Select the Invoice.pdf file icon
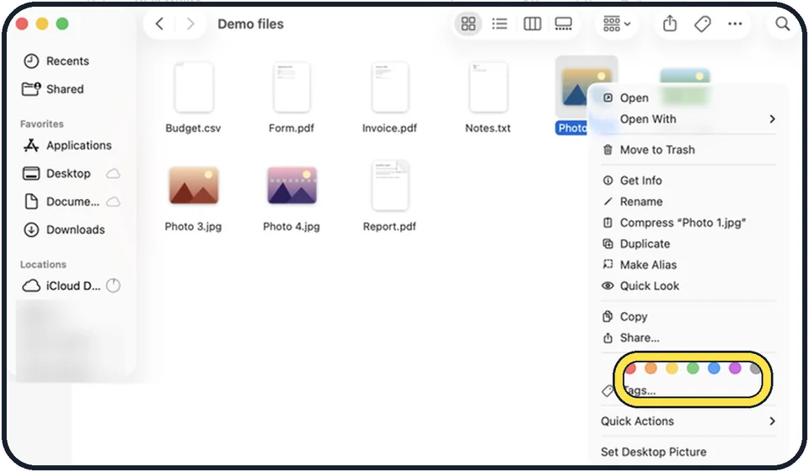 click(389, 87)
